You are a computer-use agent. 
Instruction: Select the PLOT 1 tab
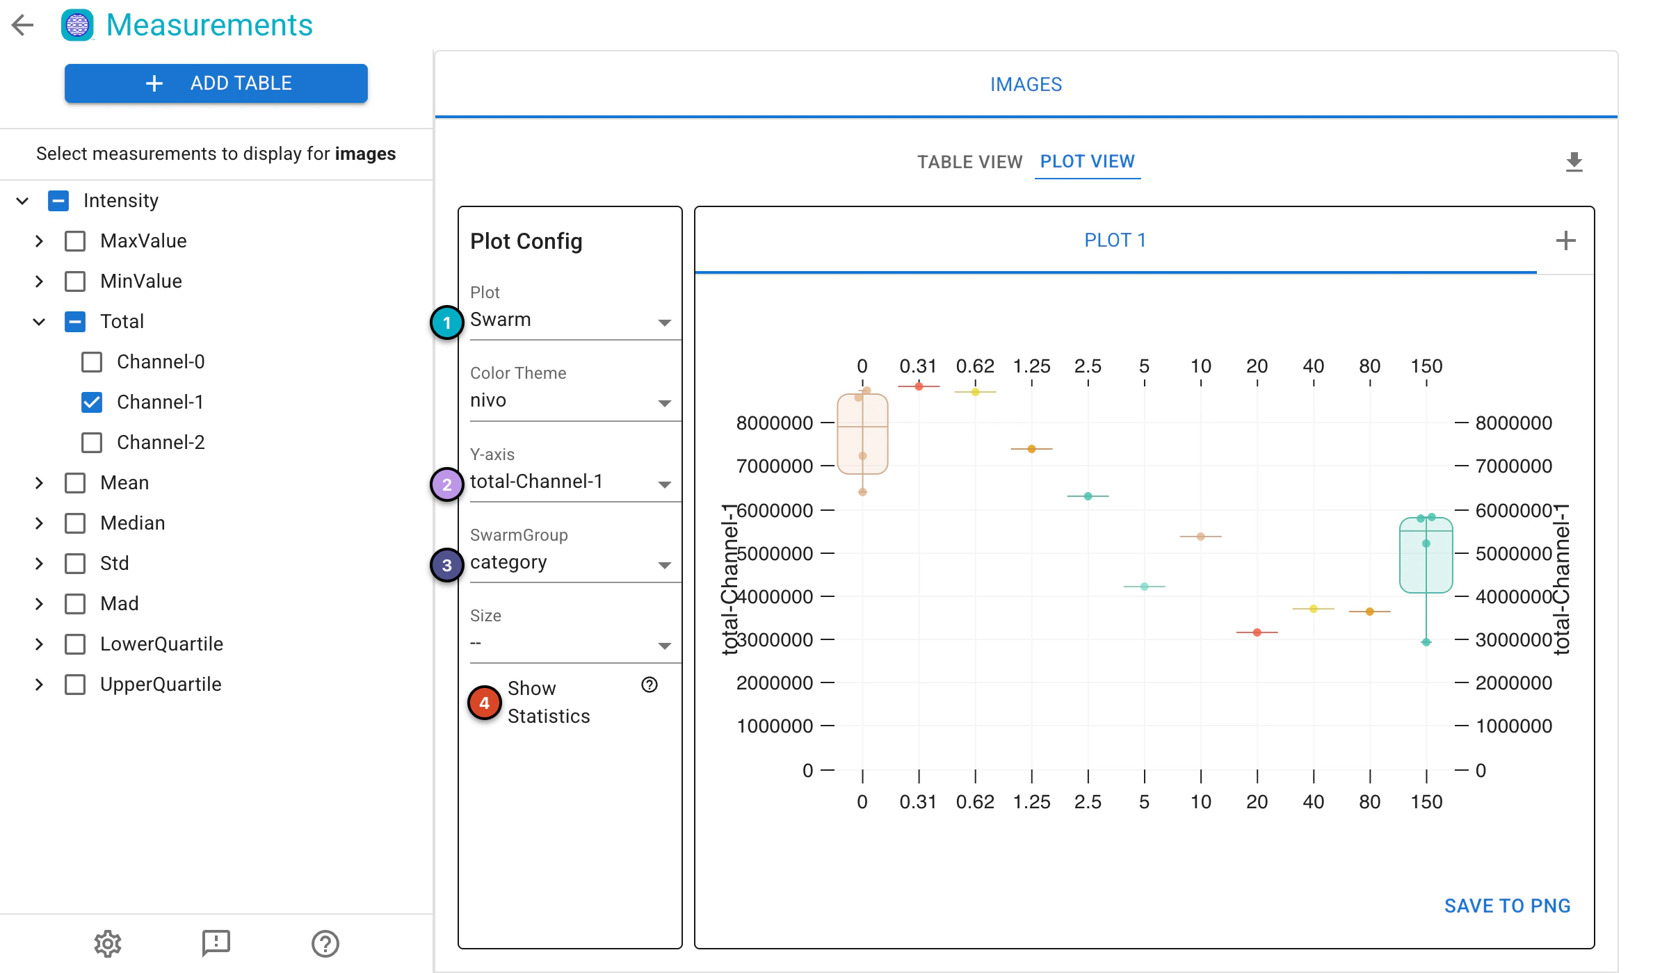(x=1115, y=240)
